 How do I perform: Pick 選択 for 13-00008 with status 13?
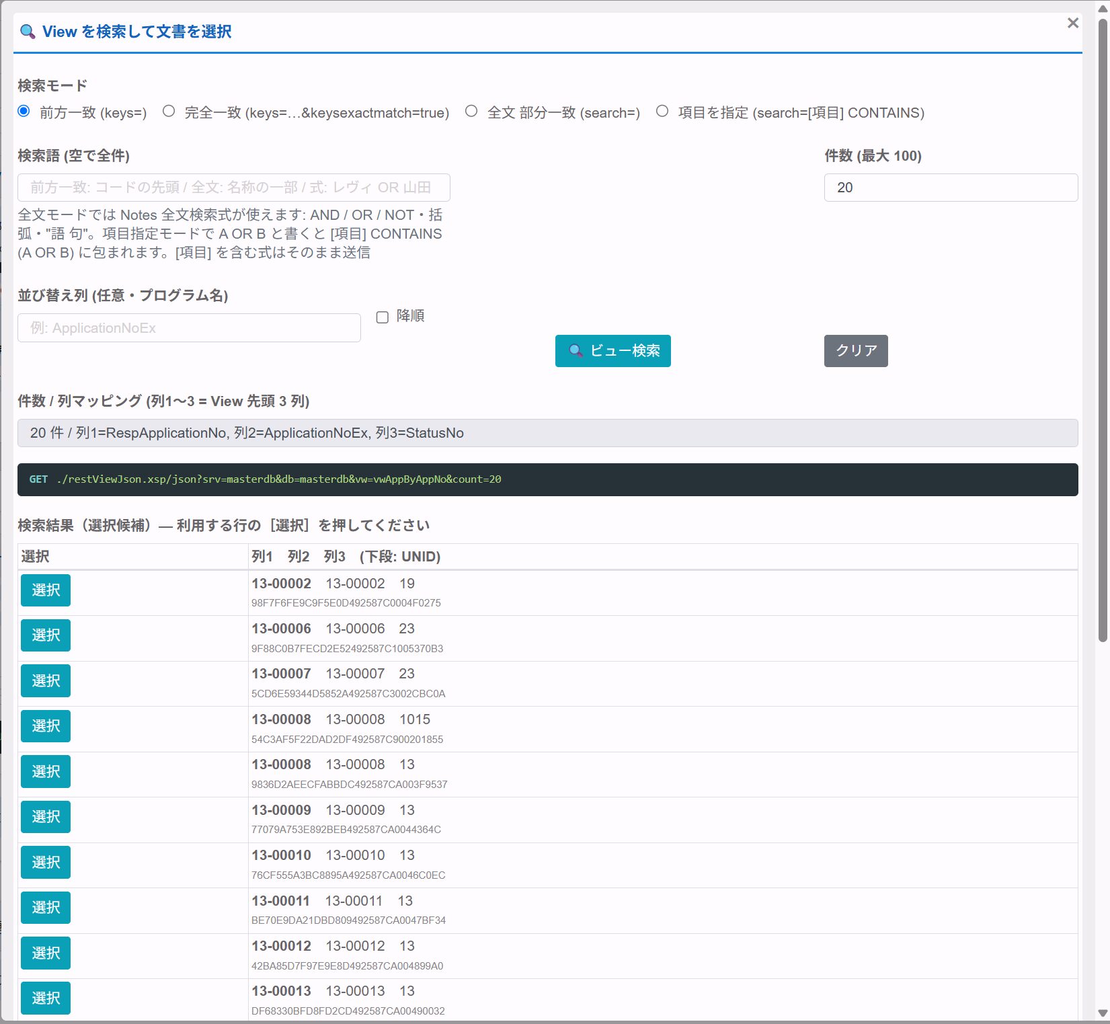46,771
